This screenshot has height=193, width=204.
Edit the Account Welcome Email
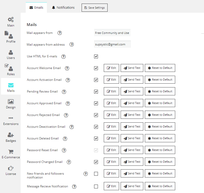[111, 68]
